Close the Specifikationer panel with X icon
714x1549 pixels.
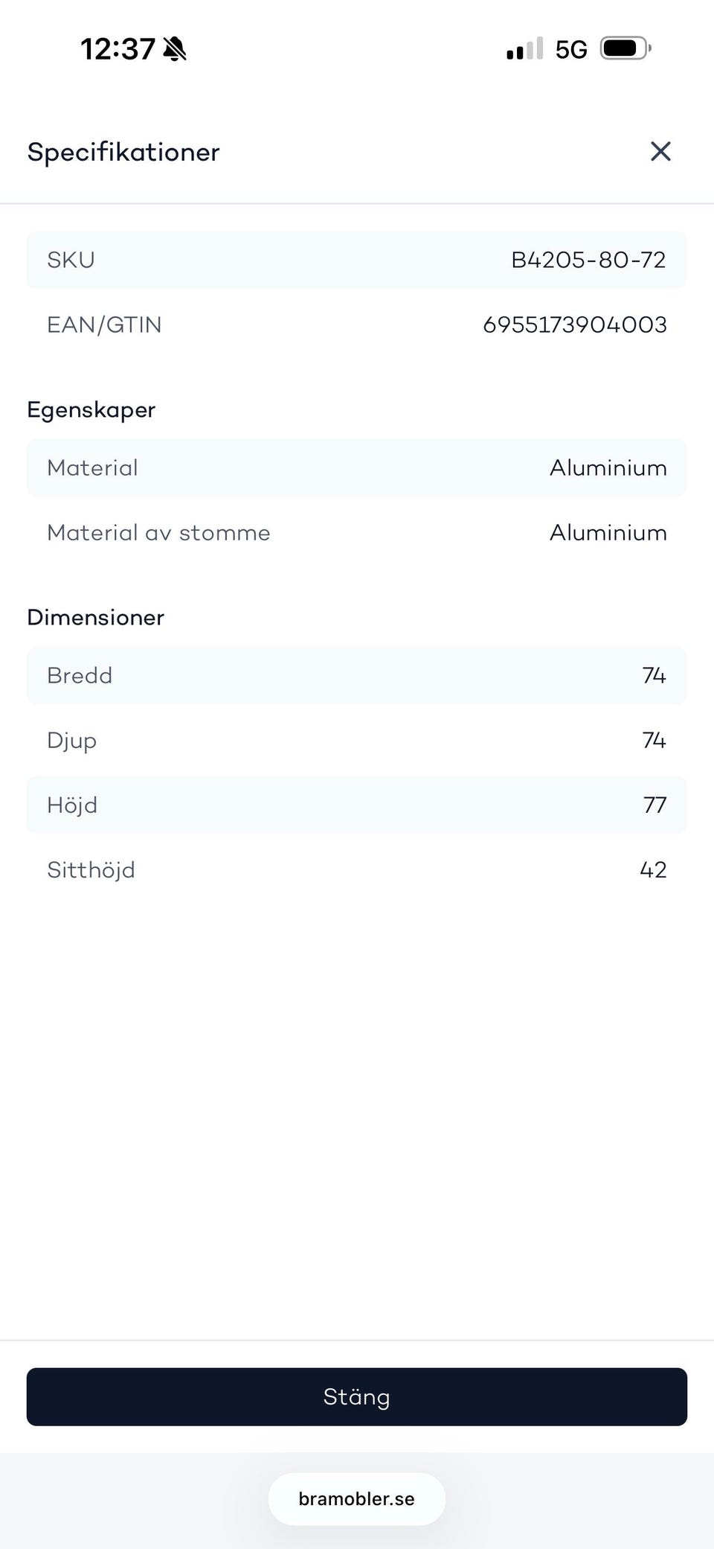click(x=660, y=152)
